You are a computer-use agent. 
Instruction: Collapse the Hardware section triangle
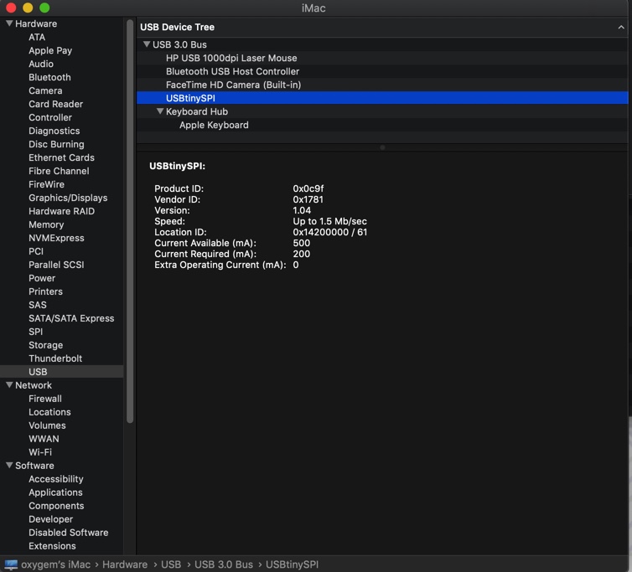tap(9, 24)
